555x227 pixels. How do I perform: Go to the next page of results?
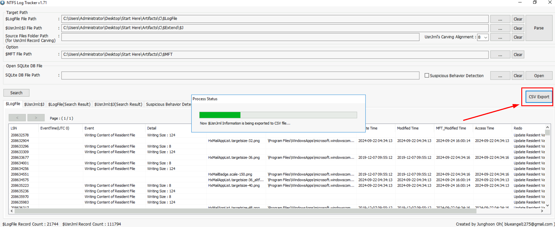pos(36,118)
